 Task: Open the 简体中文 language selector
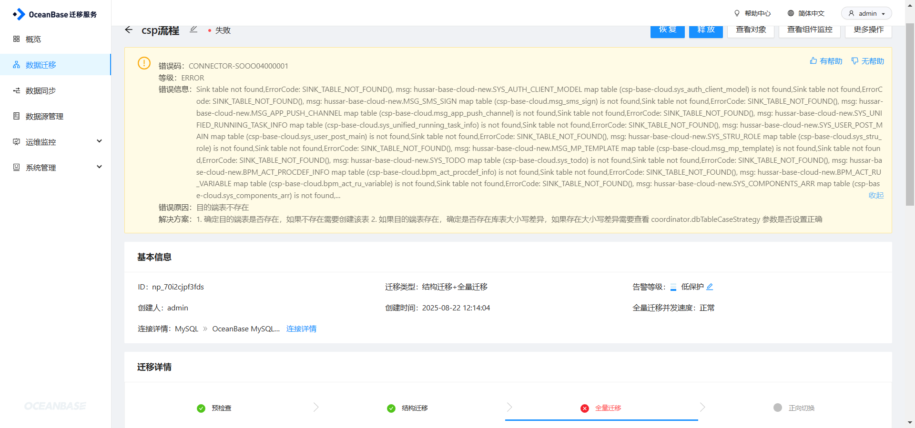click(x=806, y=13)
